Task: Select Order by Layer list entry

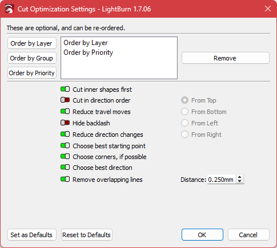Action: point(86,43)
